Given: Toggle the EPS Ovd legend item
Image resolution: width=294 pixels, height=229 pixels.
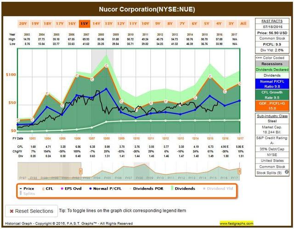Looking at the screenshot, I should (x=71, y=189).
